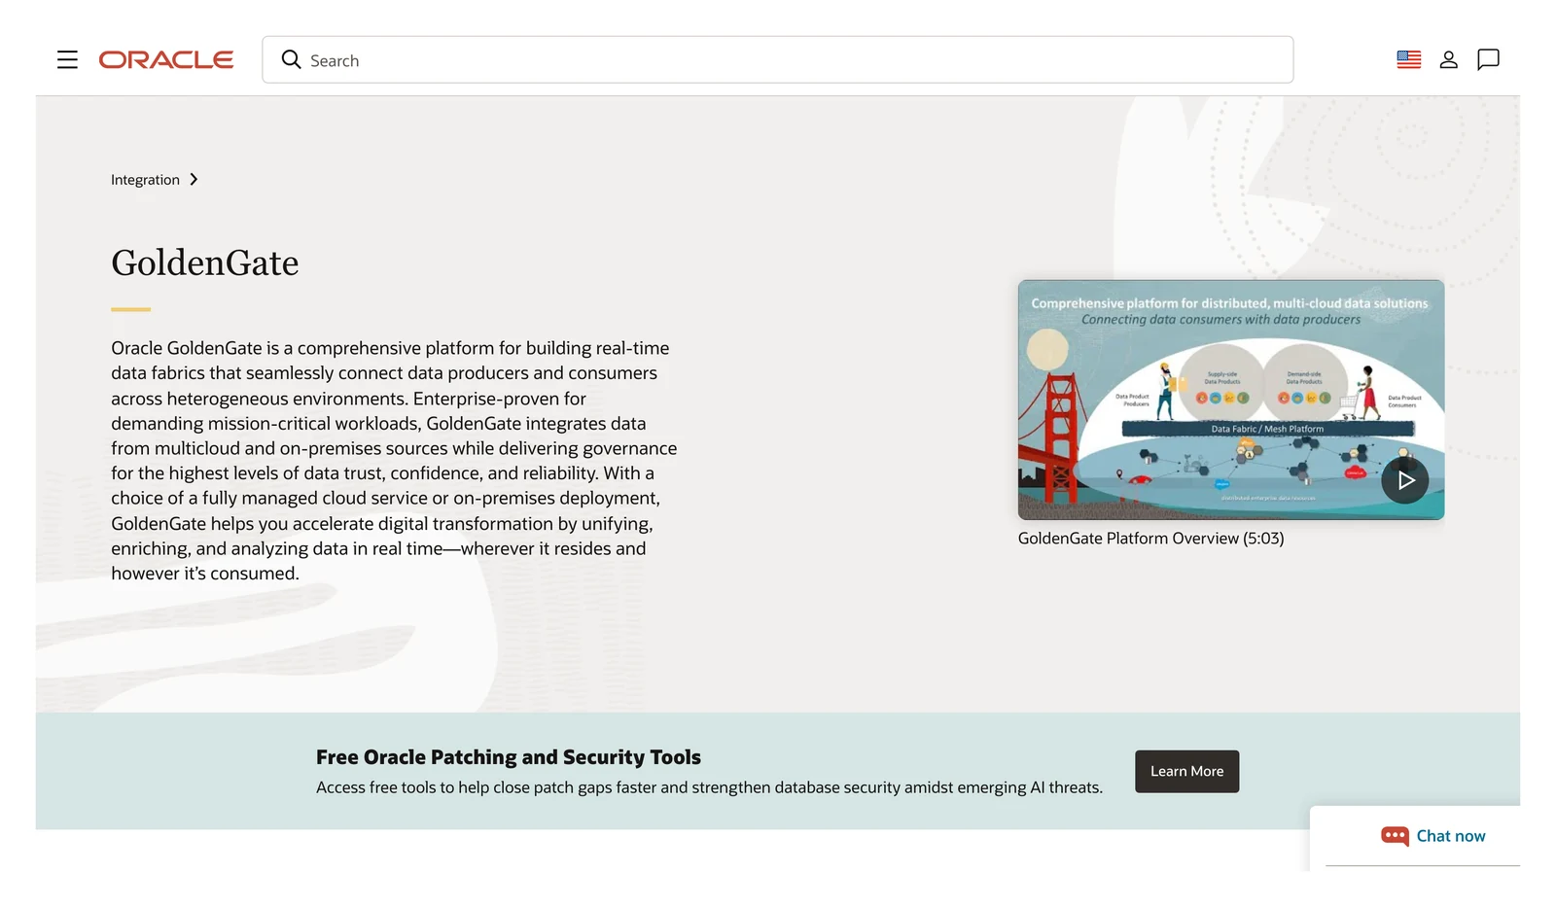The width and height of the screenshot is (1556, 907).
Task: Play the GoldenGate Platform Overview video
Action: pyautogui.click(x=1405, y=480)
